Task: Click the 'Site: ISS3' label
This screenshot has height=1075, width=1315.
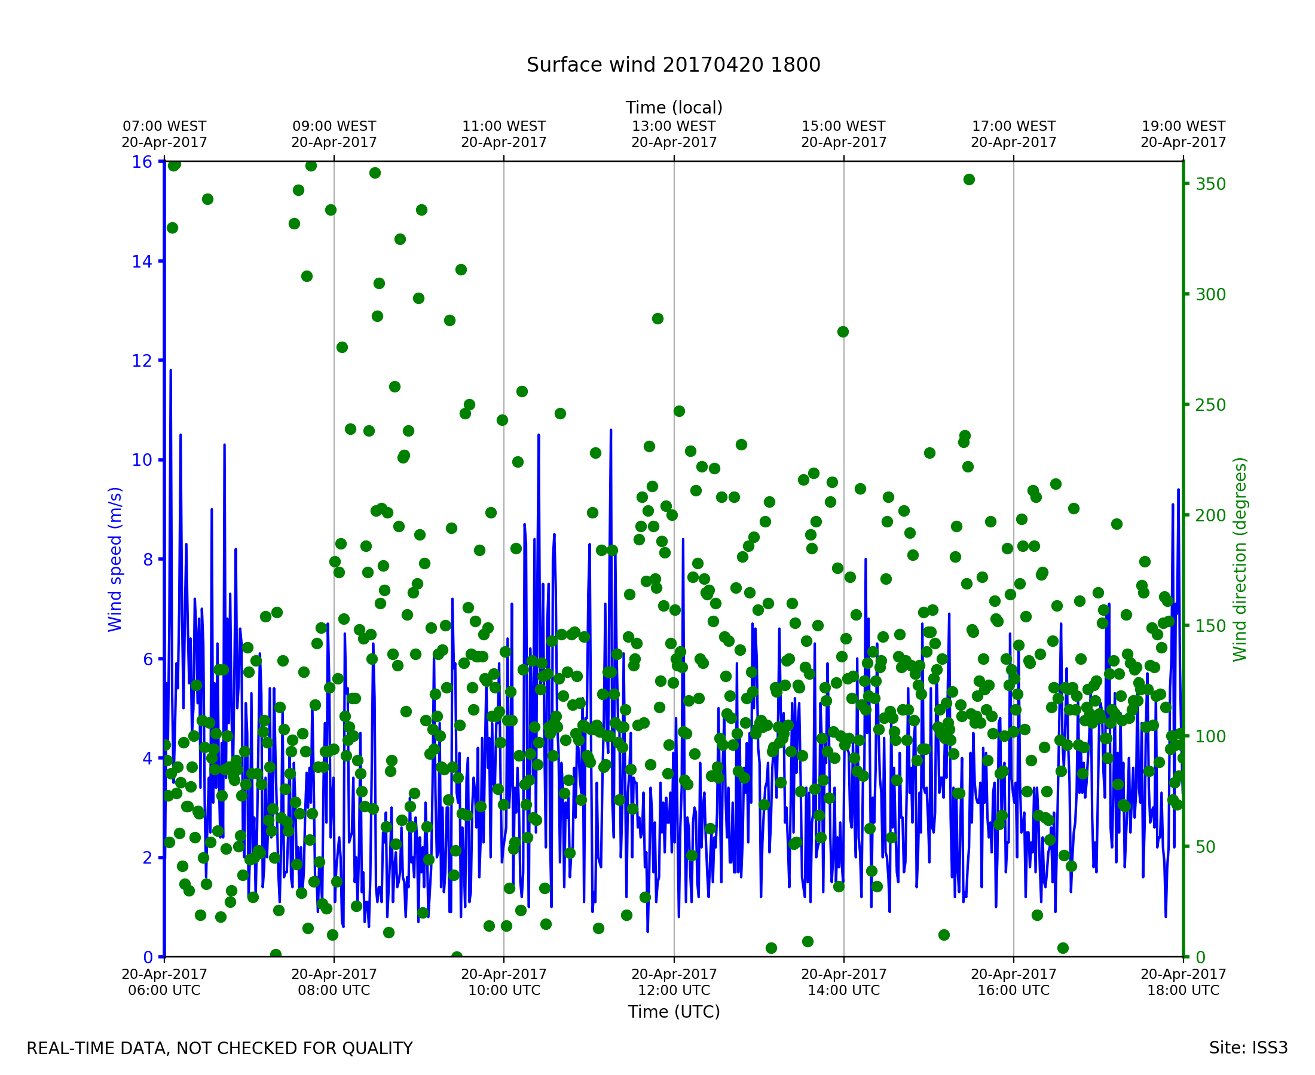Action: pos(1248,1048)
